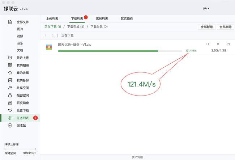Viewport: 235px width, 160px height.
Task: Click the 3.5G/4.3G size text
Action: (219, 50)
